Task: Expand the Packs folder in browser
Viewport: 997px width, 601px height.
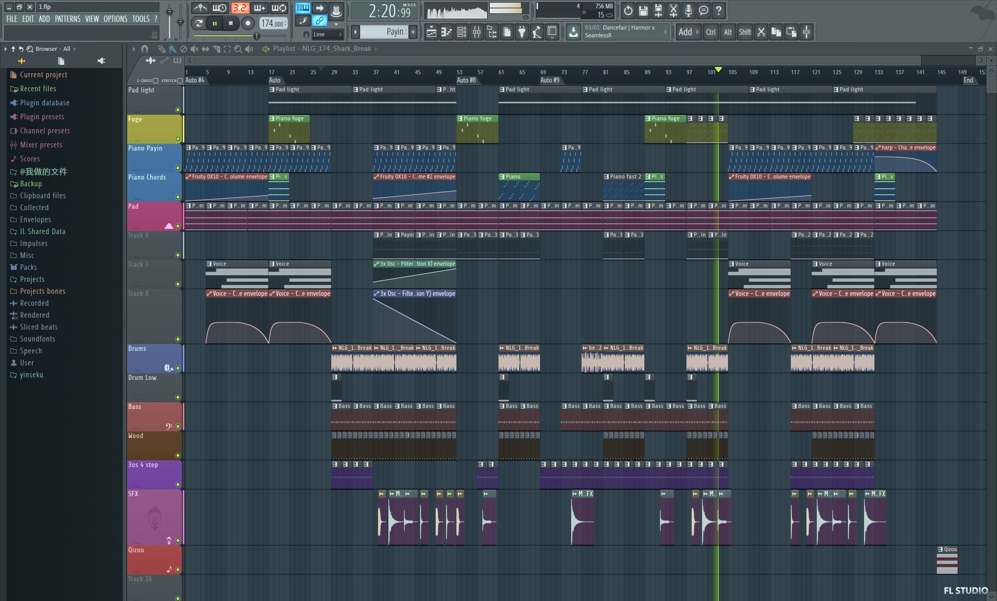Action: point(24,267)
